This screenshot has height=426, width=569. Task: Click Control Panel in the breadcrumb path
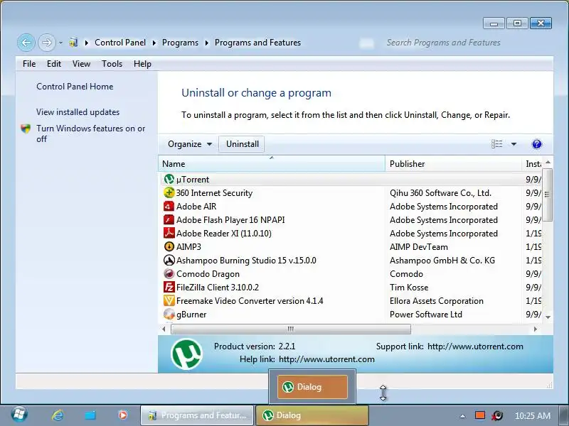click(120, 43)
